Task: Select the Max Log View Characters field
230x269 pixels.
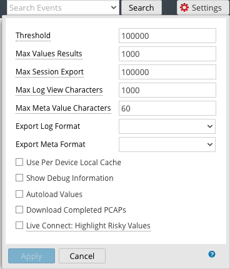Action: pyautogui.click(x=167, y=90)
